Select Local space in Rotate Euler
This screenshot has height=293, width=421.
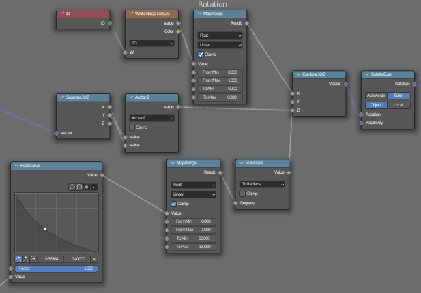[398, 105]
